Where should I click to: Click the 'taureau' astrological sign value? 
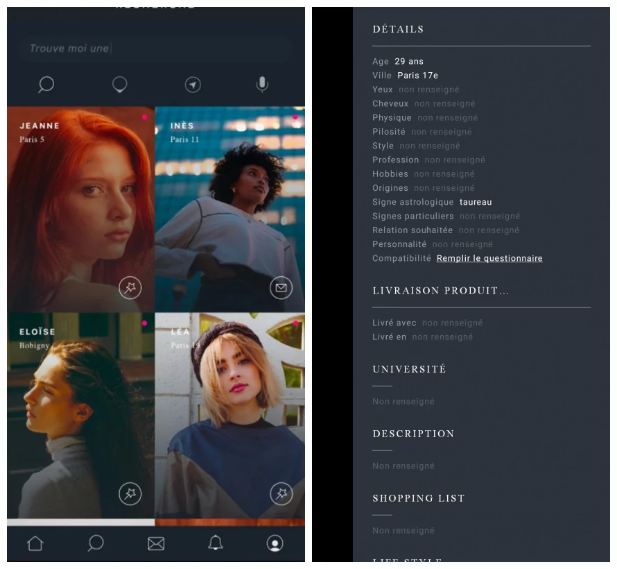pyautogui.click(x=476, y=202)
